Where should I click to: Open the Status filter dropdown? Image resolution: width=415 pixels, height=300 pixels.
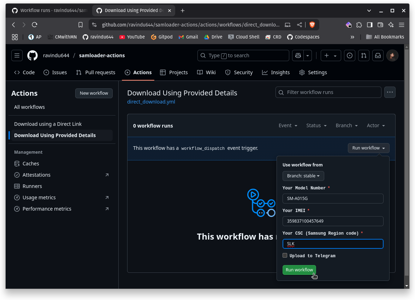pyautogui.click(x=316, y=125)
